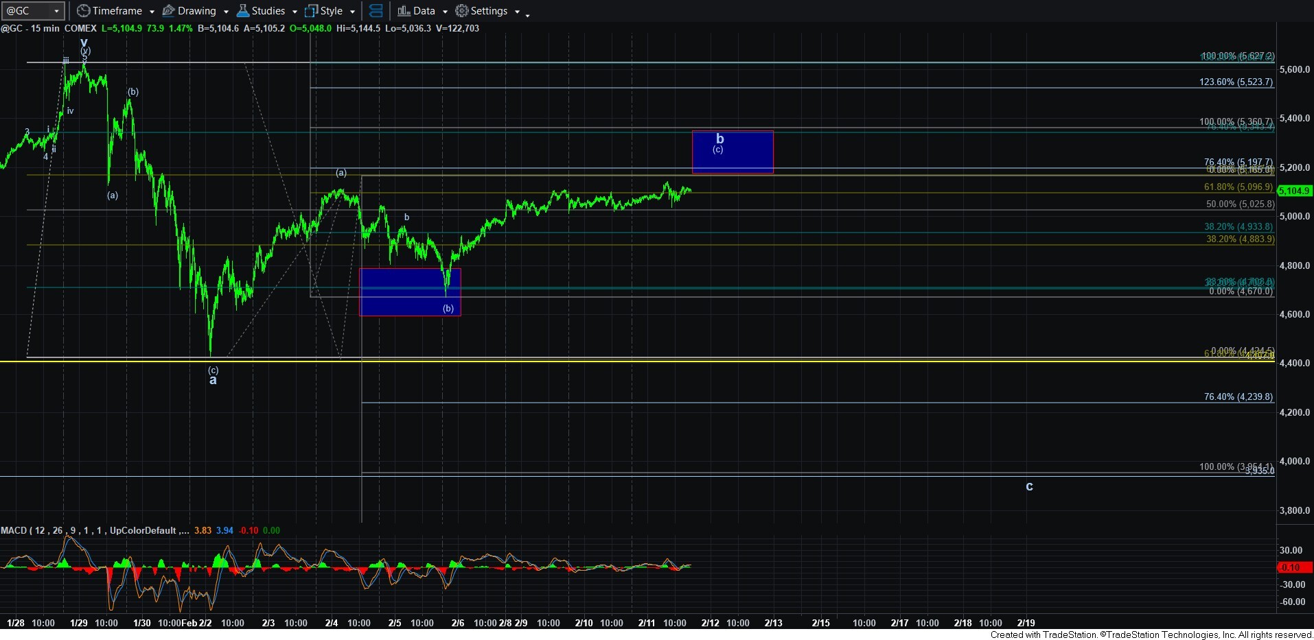Expand the Studies dropdown arrow
1314x640 pixels.
[295, 12]
